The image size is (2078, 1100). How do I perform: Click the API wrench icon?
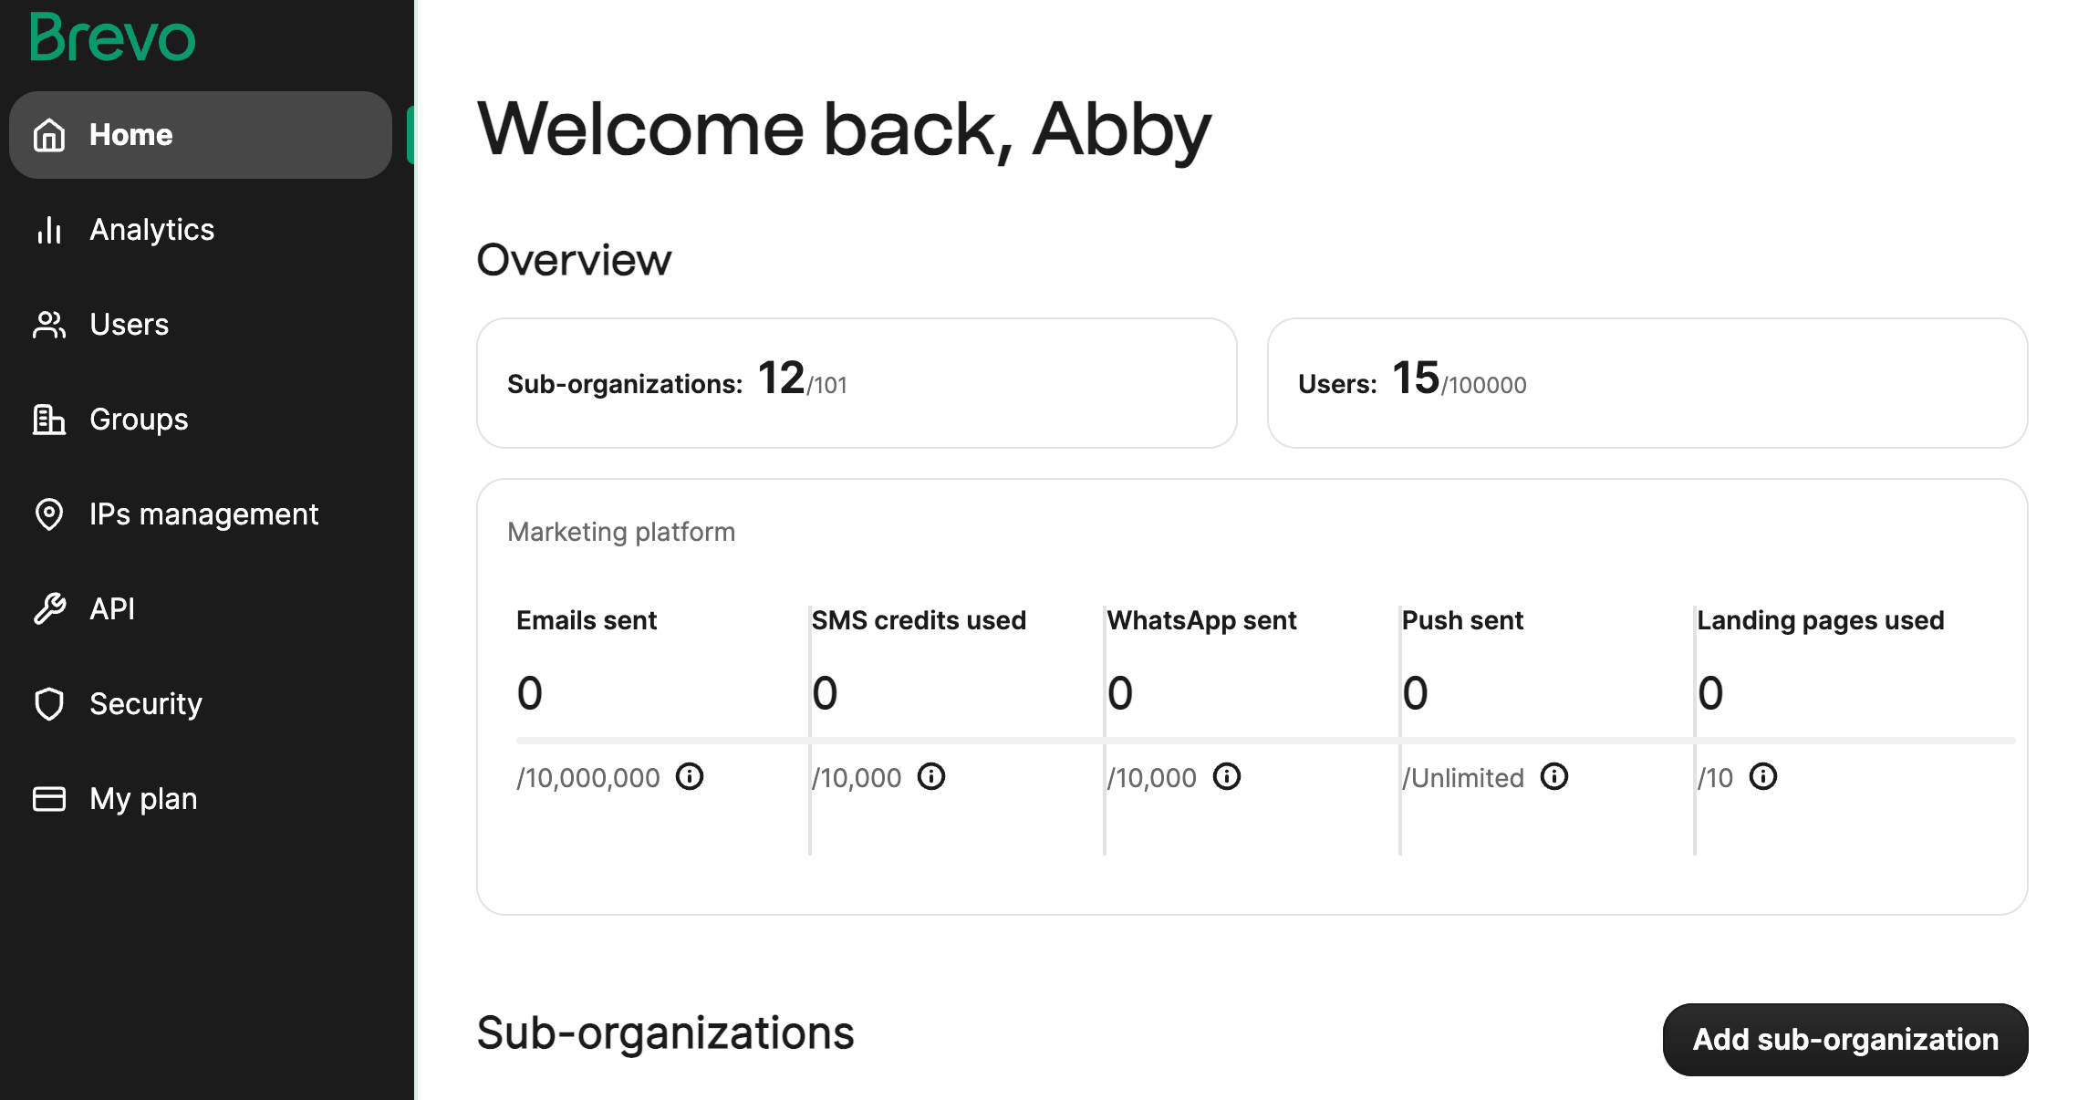(49, 609)
